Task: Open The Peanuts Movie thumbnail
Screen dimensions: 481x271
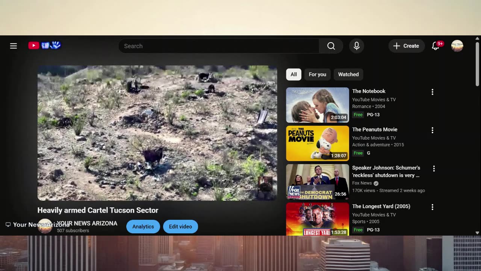Action: pyautogui.click(x=318, y=143)
